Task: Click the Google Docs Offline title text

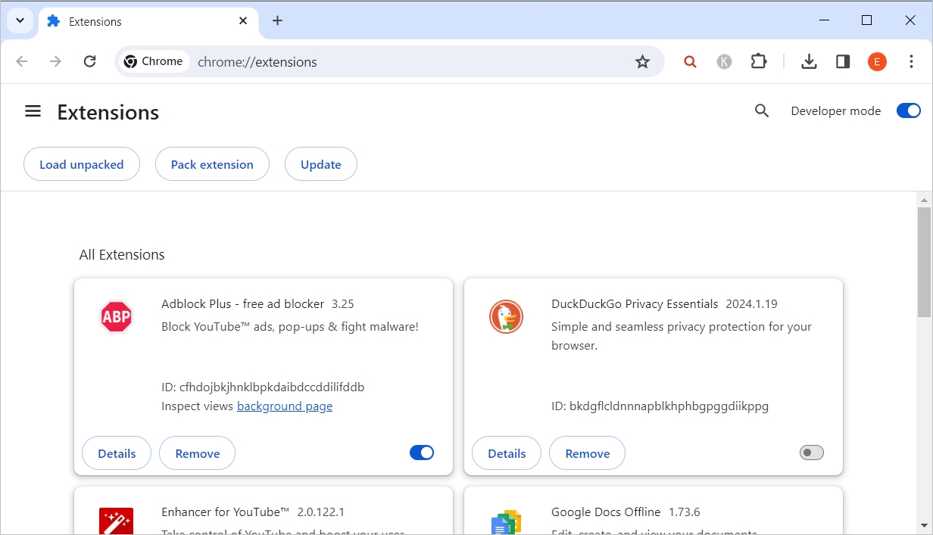Action: (606, 512)
